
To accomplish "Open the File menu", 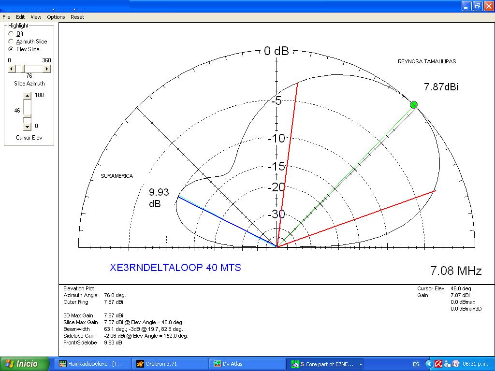I will pyautogui.click(x=6, y=17).
